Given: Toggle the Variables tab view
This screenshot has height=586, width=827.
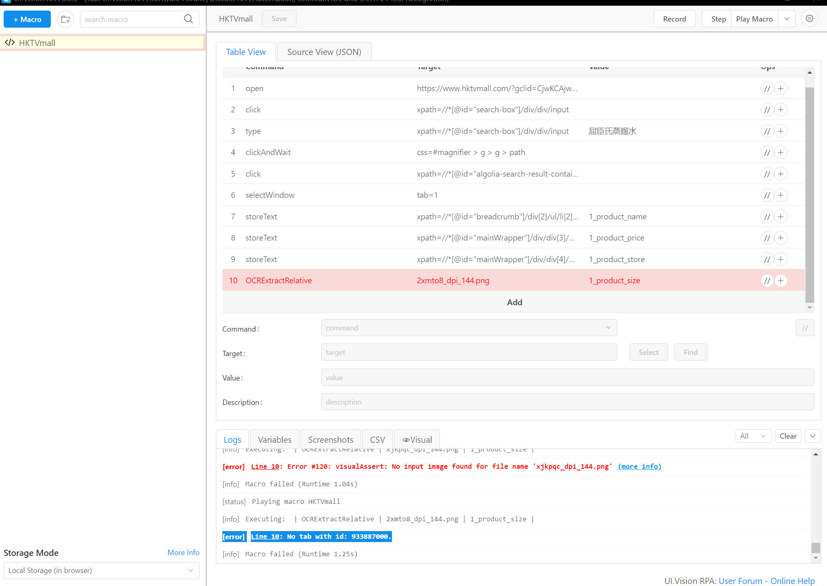Looking at the screenshot, I should 274,439.
